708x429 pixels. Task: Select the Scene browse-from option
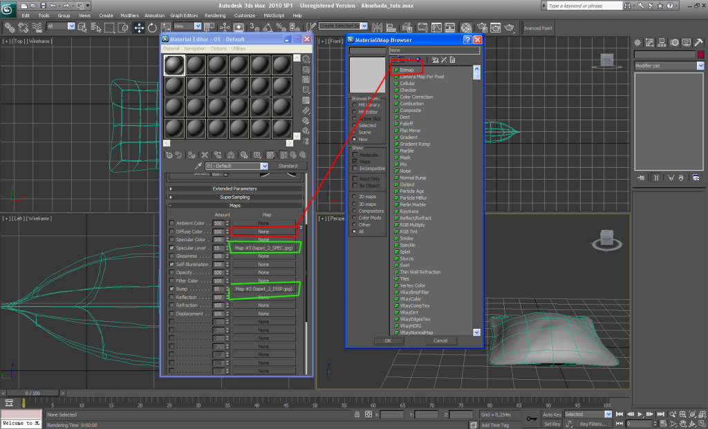355,132
